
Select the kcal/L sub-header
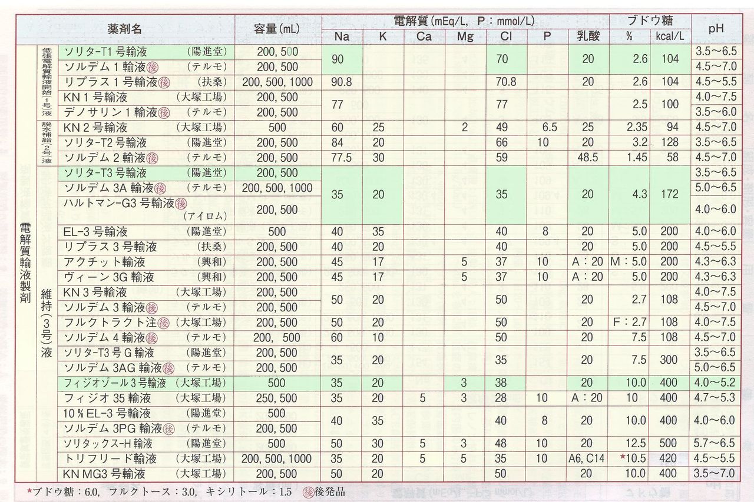(670, 36)
